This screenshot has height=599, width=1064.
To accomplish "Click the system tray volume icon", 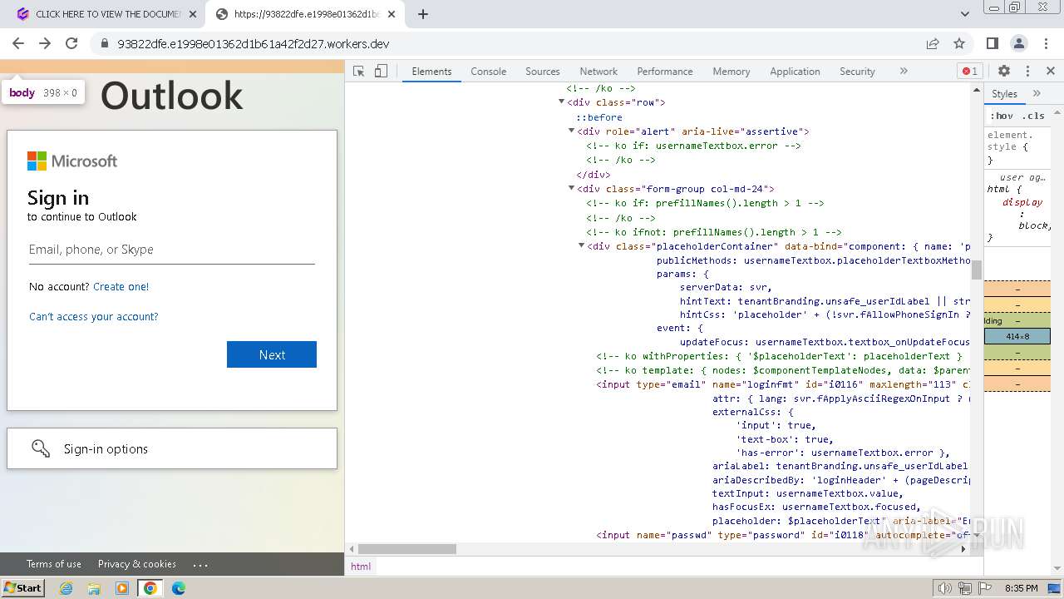I will click(945, 588).
